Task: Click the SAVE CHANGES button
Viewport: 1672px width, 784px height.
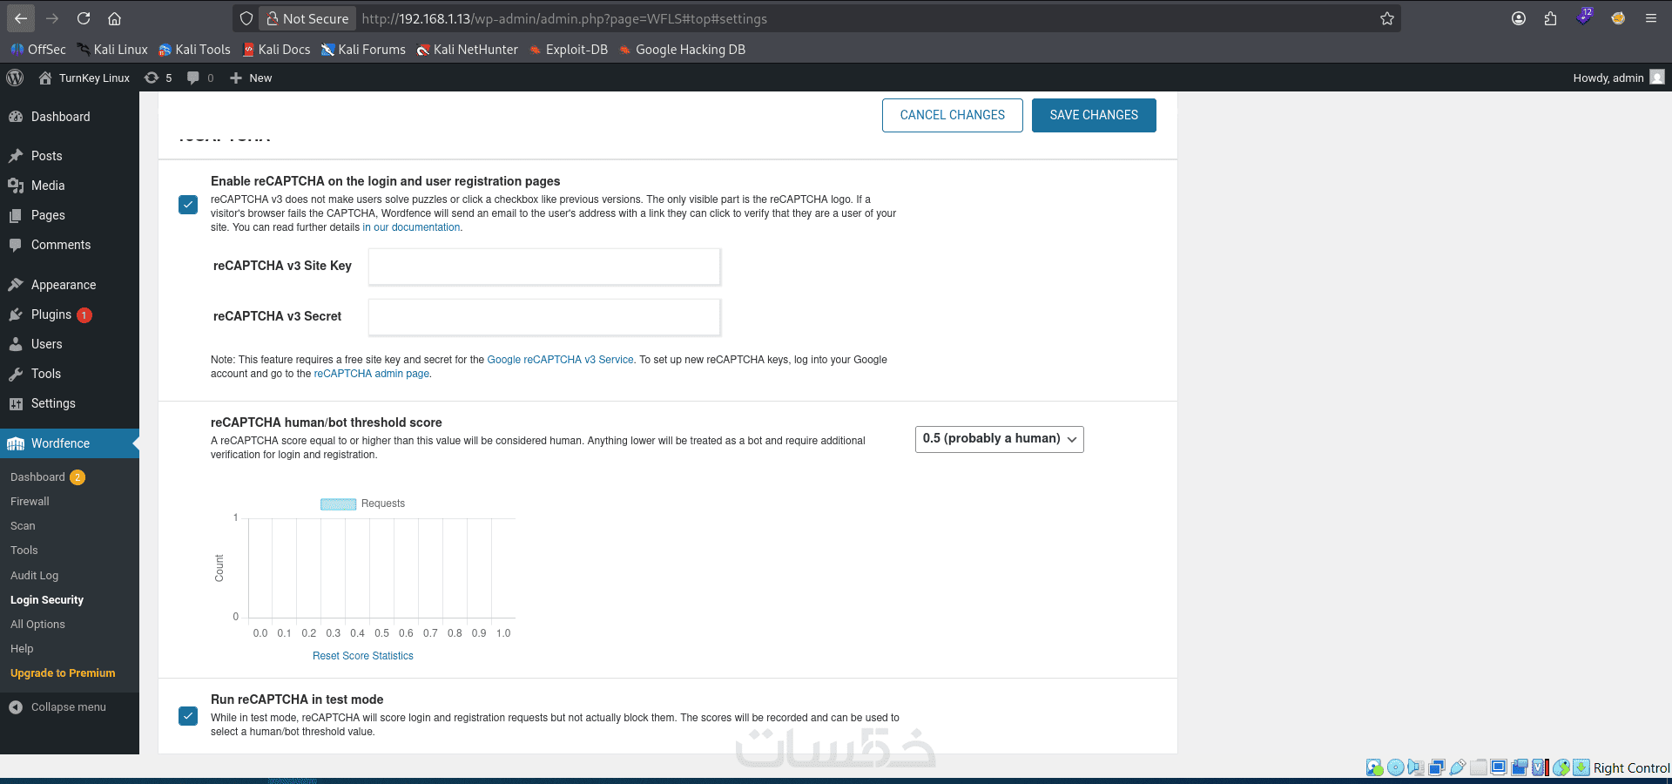Action: (x=1094, y=115)
